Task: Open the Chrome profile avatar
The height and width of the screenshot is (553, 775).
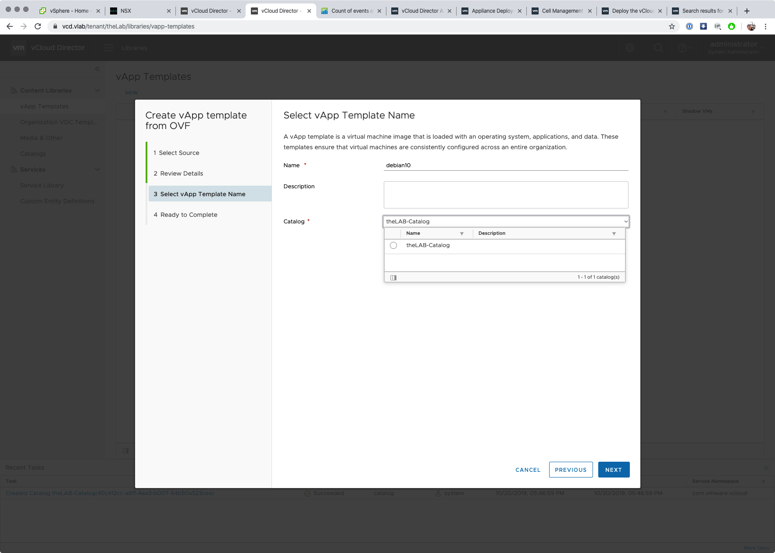Action: click(x=751, y=26)
